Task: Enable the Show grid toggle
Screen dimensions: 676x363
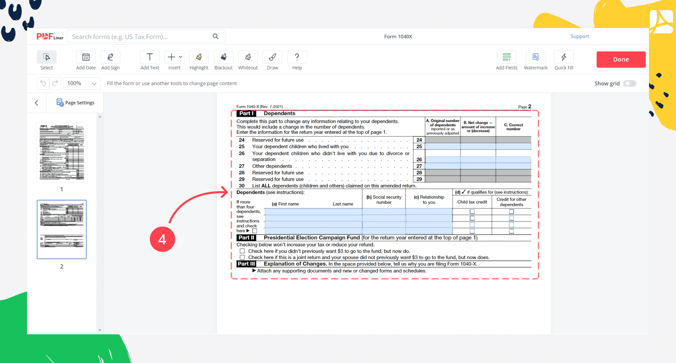Action: pyautogui.click(x=630, y=84)
